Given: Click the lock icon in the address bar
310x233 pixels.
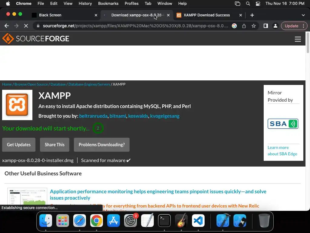Looking at the screenshot, I should (38, 26).
